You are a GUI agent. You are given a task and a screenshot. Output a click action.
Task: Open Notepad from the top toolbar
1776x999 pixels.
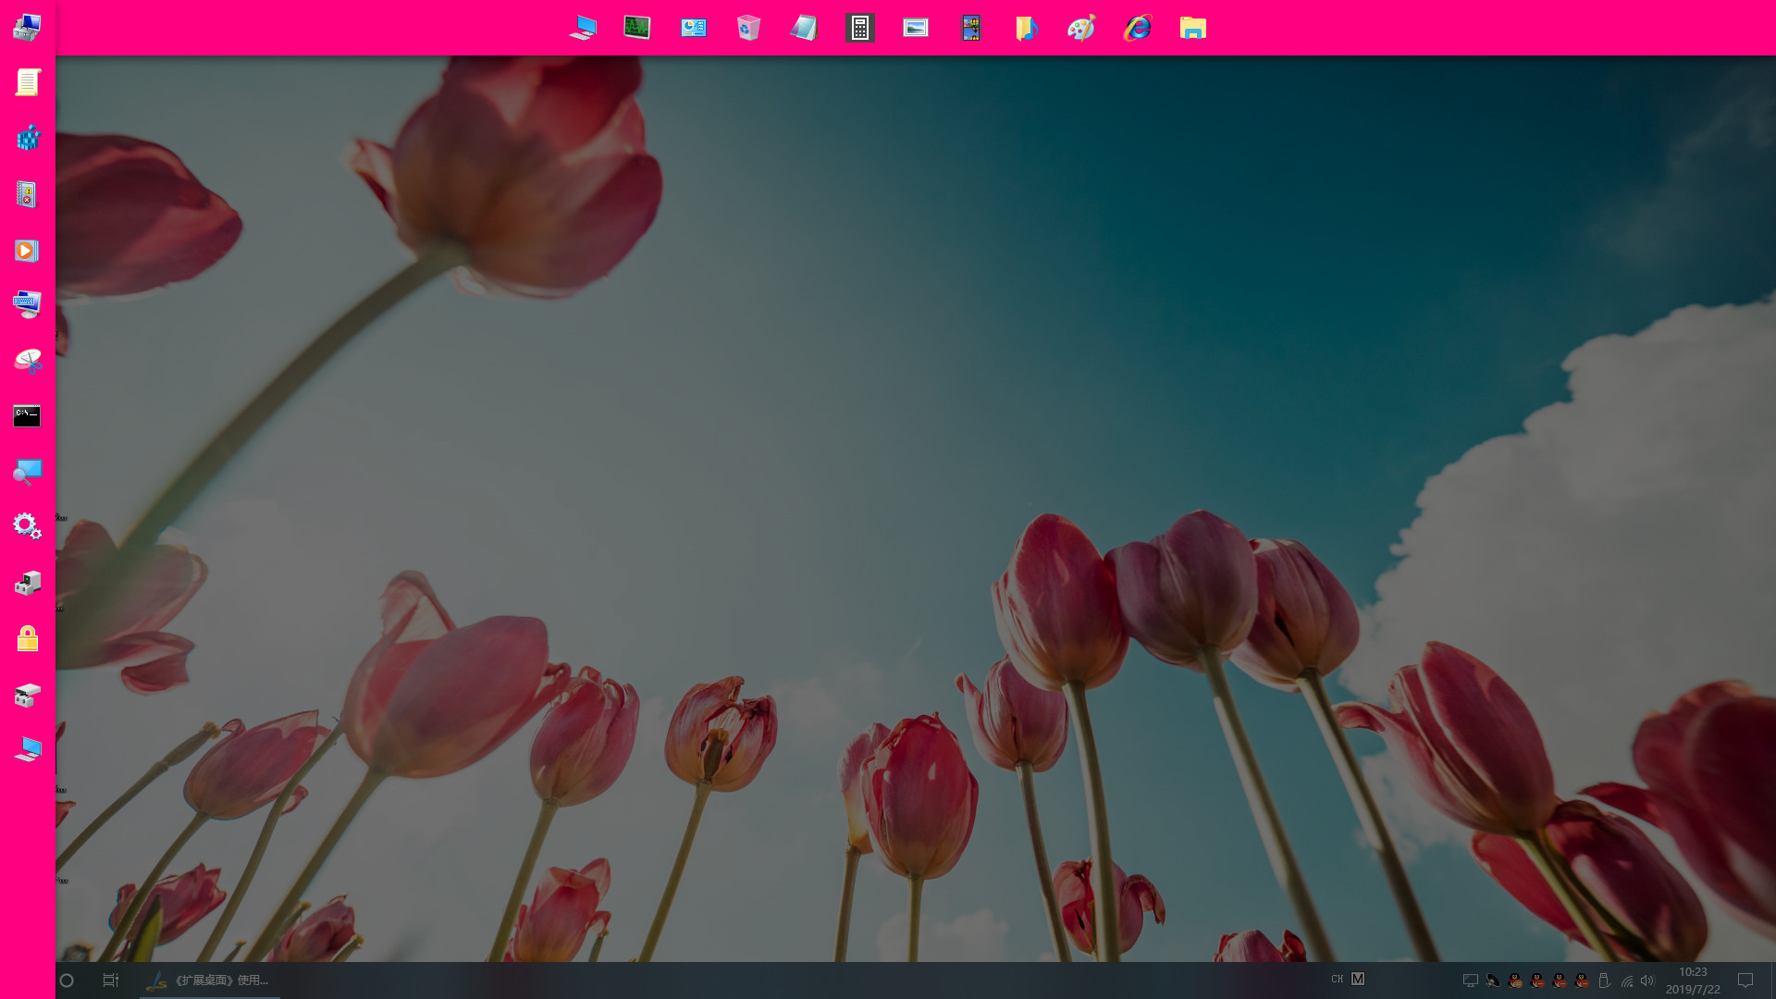coord(803,28)
